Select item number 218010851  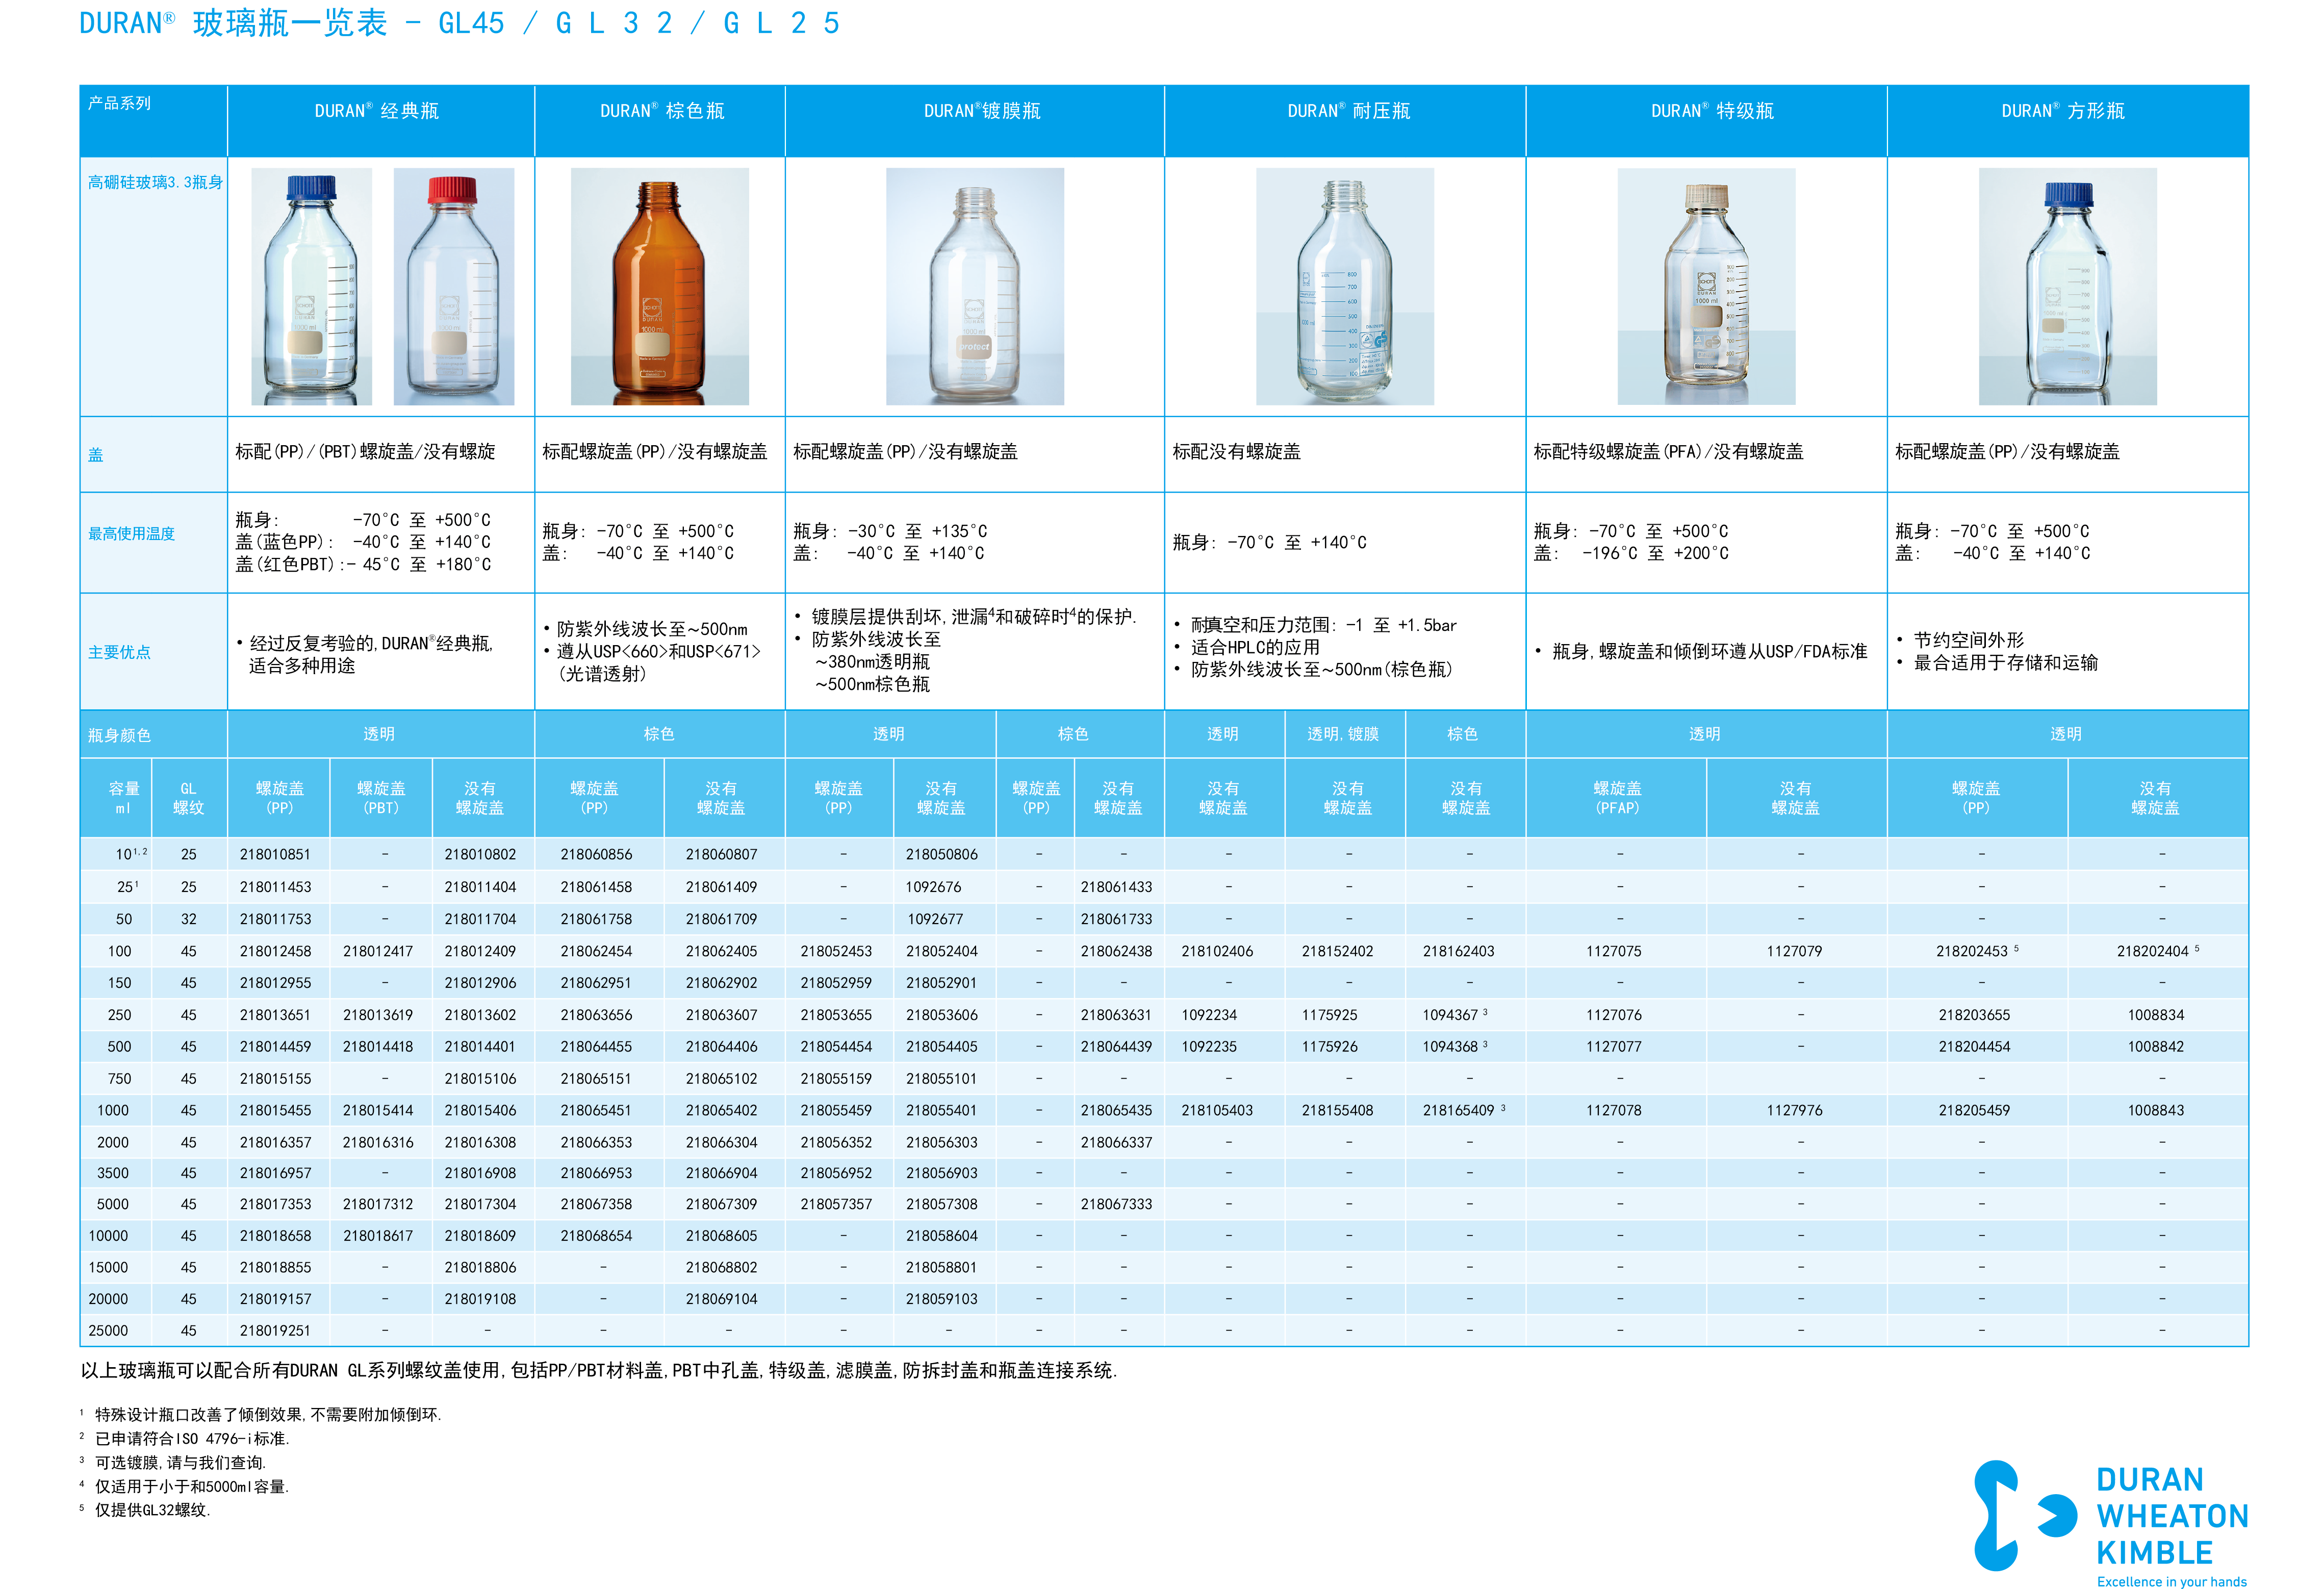pyautogui.click(x=275, y=855)
